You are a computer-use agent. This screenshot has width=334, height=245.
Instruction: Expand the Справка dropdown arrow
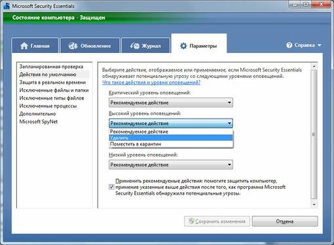click(x=320, y=45)
